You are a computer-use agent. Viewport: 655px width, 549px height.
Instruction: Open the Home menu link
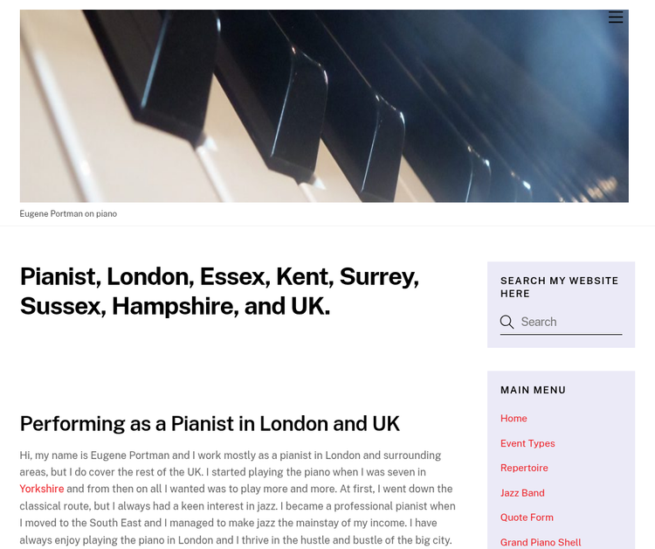click(514, 419)
